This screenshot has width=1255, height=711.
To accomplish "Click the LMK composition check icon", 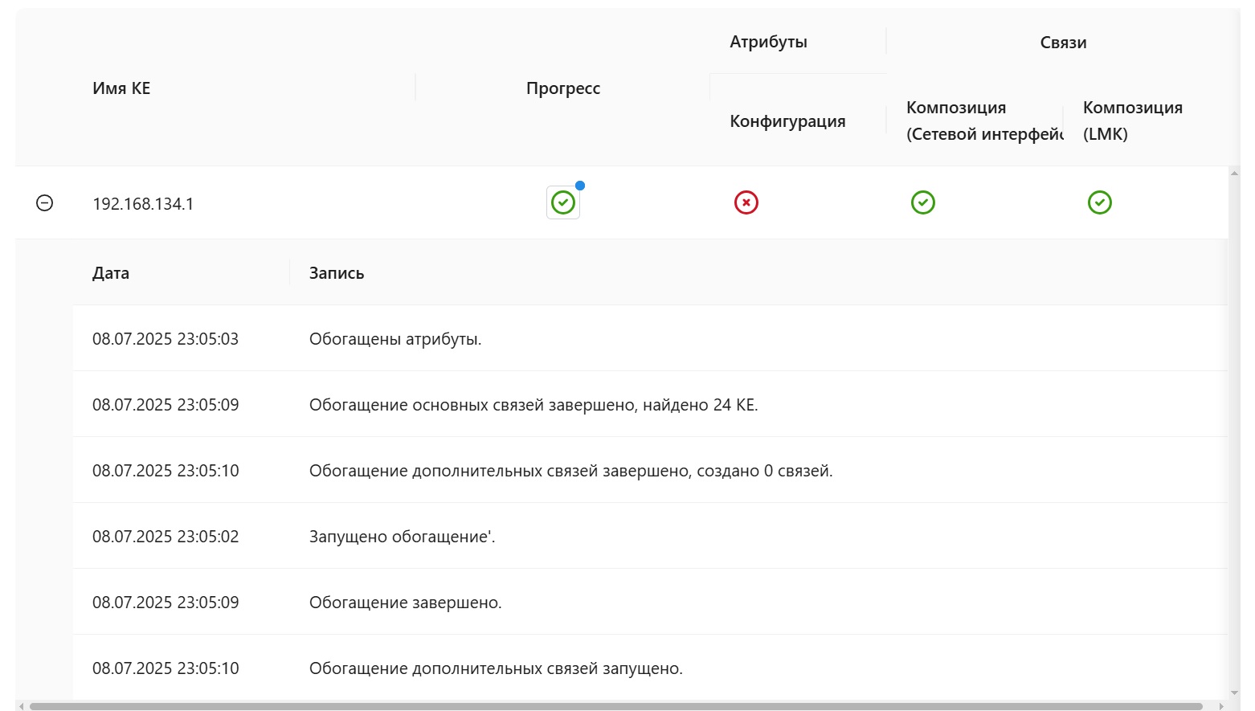I will [x=1100, y=202].
